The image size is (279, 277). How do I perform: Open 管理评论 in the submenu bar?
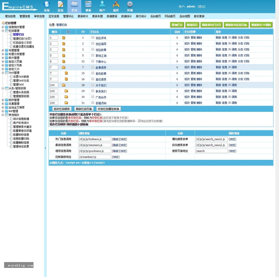pyautogui.click(x=68, y=16)
